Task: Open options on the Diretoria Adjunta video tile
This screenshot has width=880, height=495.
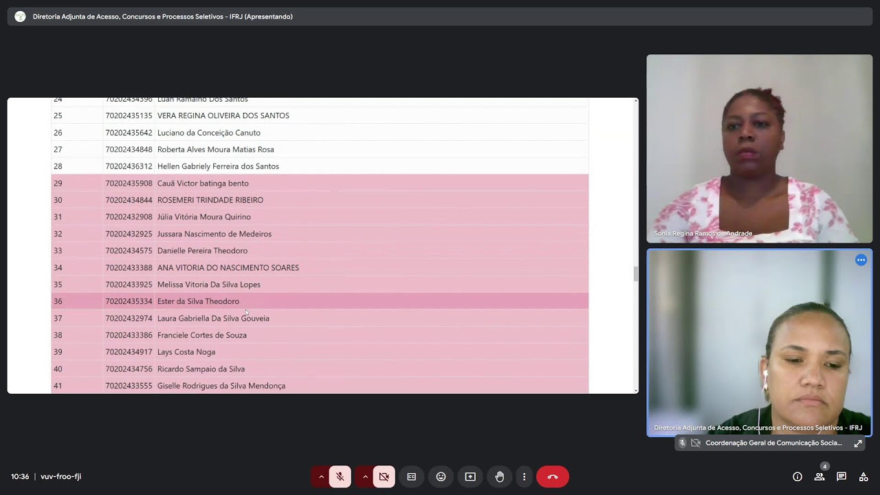Action: [x=861, y=260]
